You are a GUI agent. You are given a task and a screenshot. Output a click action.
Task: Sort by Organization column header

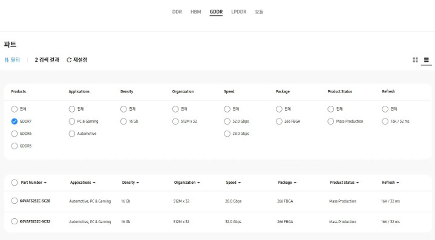point(187,183)
